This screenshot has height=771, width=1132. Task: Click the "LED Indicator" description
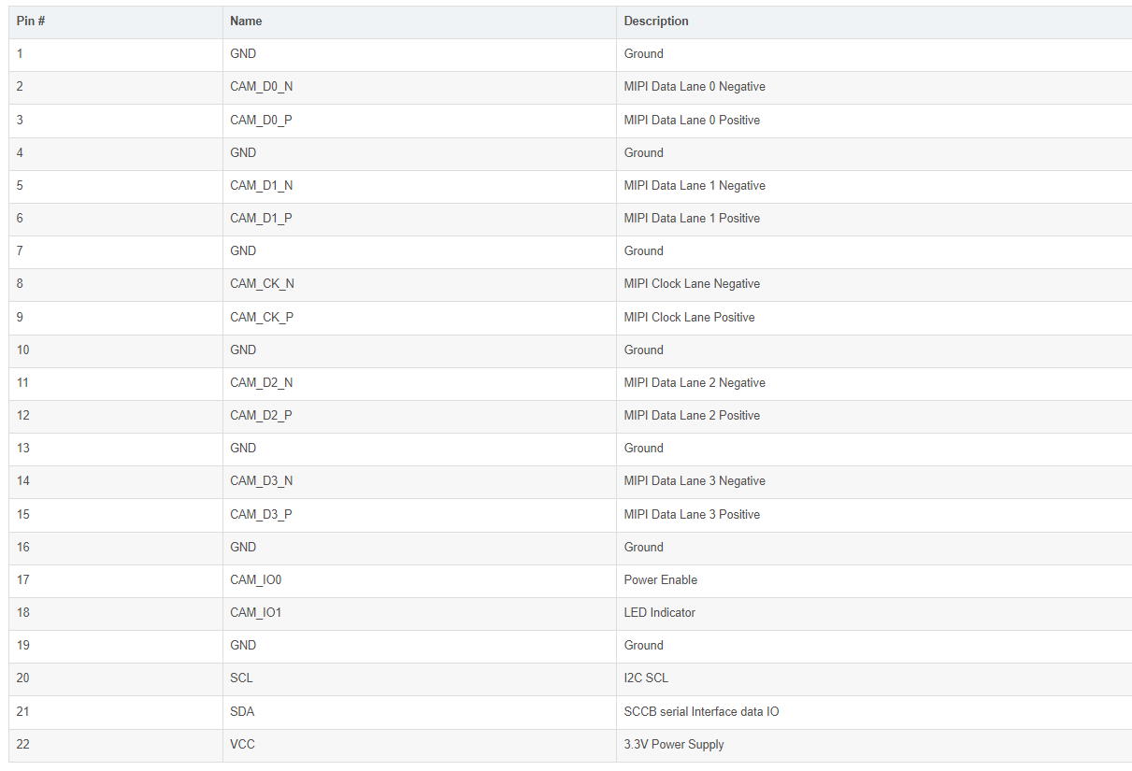pyautogui.click(x=659, y=613)
